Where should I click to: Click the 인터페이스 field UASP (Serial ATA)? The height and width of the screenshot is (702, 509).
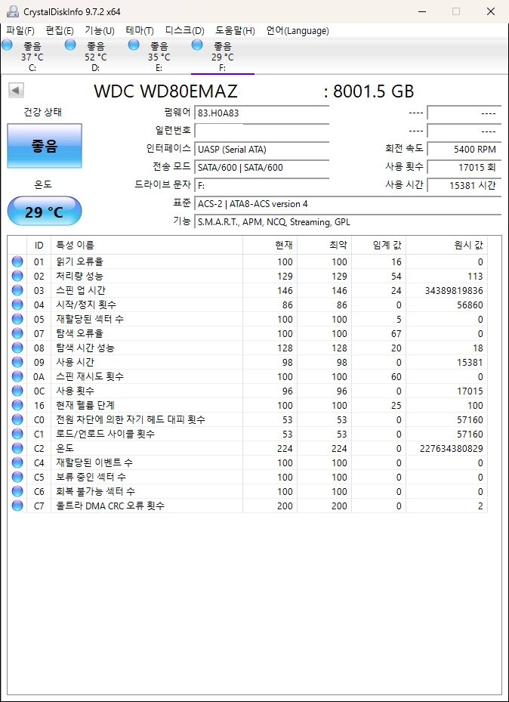pos(261,150)
